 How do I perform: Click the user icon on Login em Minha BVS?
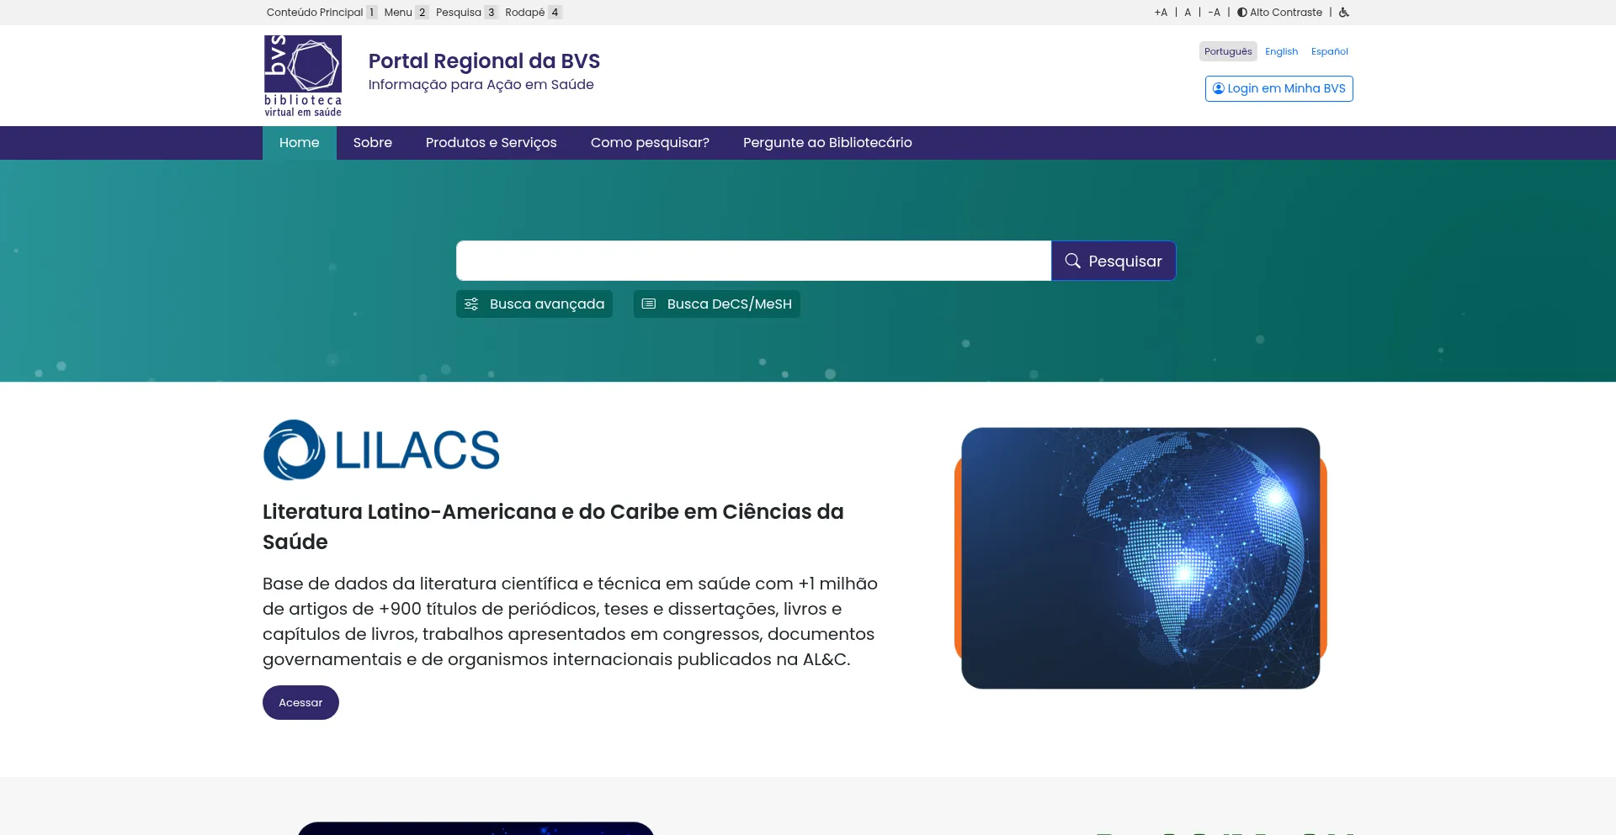(x=1218, y=87)
